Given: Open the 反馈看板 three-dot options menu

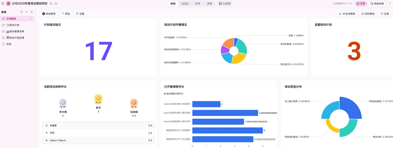Looking at the screenshot, I should click(x=31, y=19).
